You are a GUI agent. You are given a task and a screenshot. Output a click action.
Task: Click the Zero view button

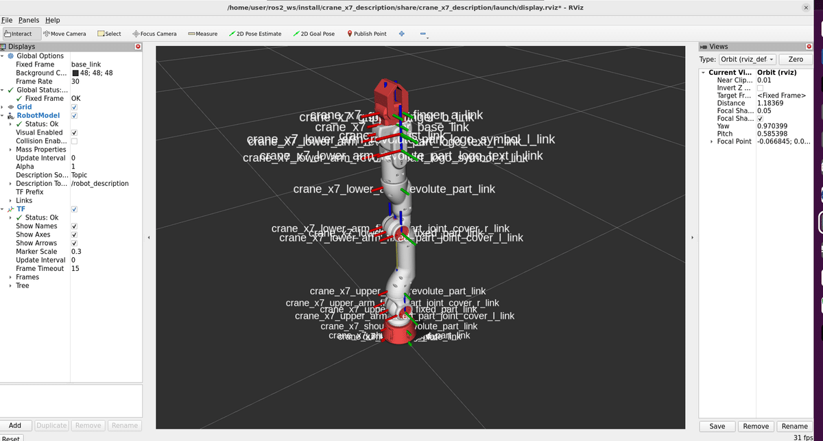796,60
